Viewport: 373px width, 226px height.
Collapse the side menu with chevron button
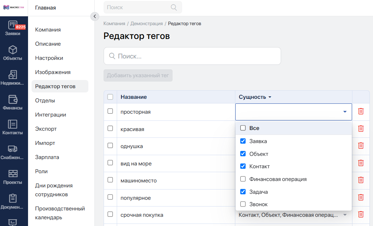pyautogui.click(x=95, y=16)
